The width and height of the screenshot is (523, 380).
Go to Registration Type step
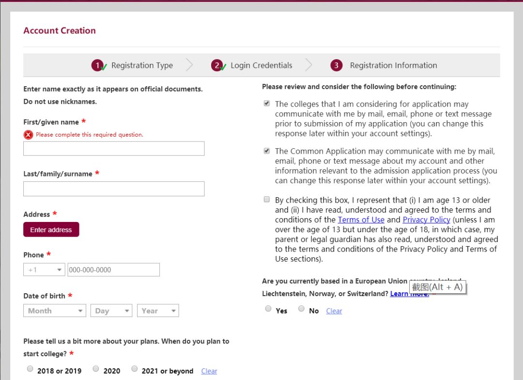pos(142,65)
